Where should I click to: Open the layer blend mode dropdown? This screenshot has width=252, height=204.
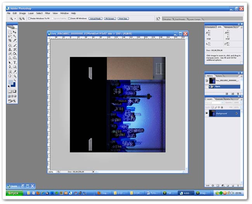tap(214, 103)
